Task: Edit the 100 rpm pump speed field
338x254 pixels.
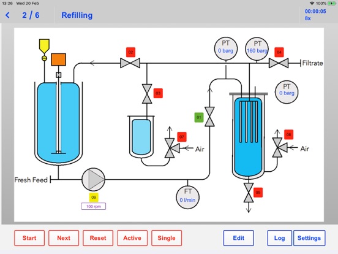Action: coord(94,206)
